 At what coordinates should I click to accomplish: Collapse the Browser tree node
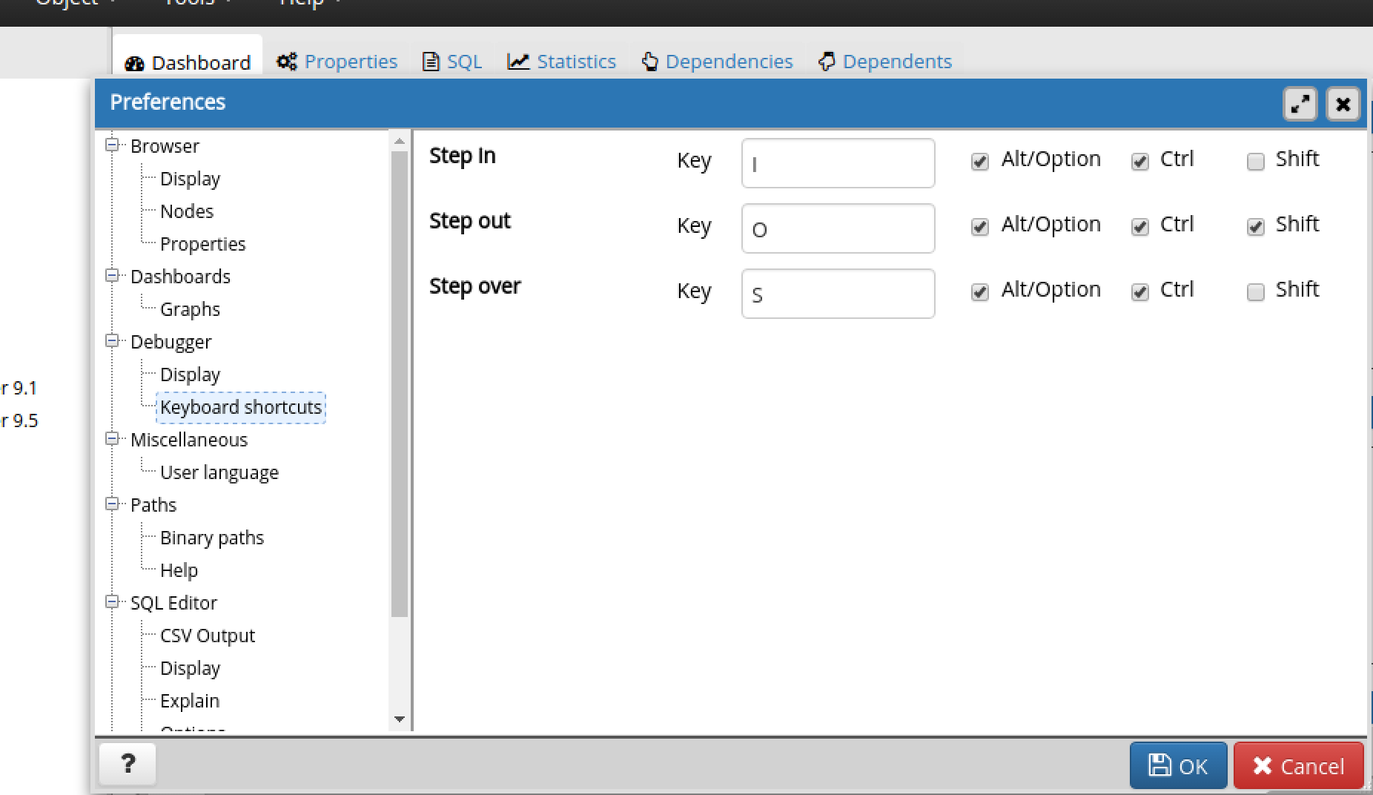[113, 144]
